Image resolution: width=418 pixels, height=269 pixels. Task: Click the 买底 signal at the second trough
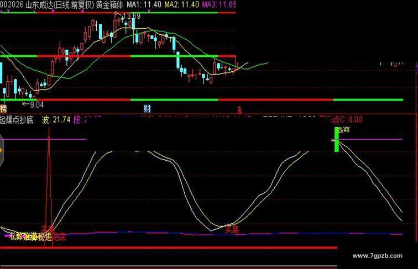[x=232, y=229]
